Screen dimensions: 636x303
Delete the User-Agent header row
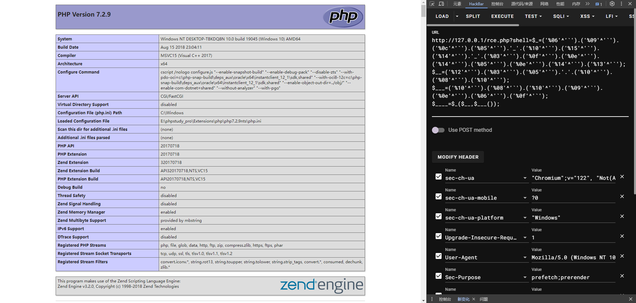point(622,256)
